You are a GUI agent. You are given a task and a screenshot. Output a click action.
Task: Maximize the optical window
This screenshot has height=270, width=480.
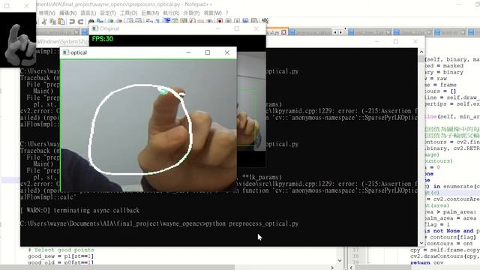click(208, 52)
